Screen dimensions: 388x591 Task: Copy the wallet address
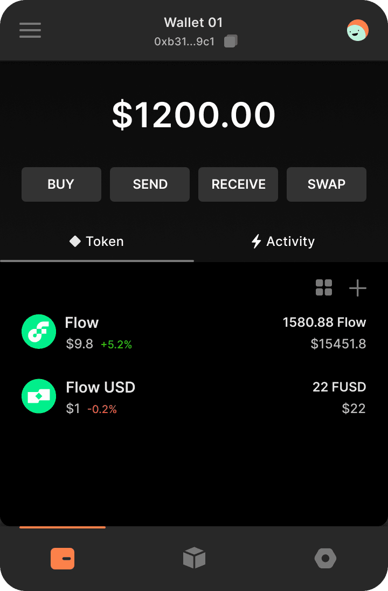(231, 41)
